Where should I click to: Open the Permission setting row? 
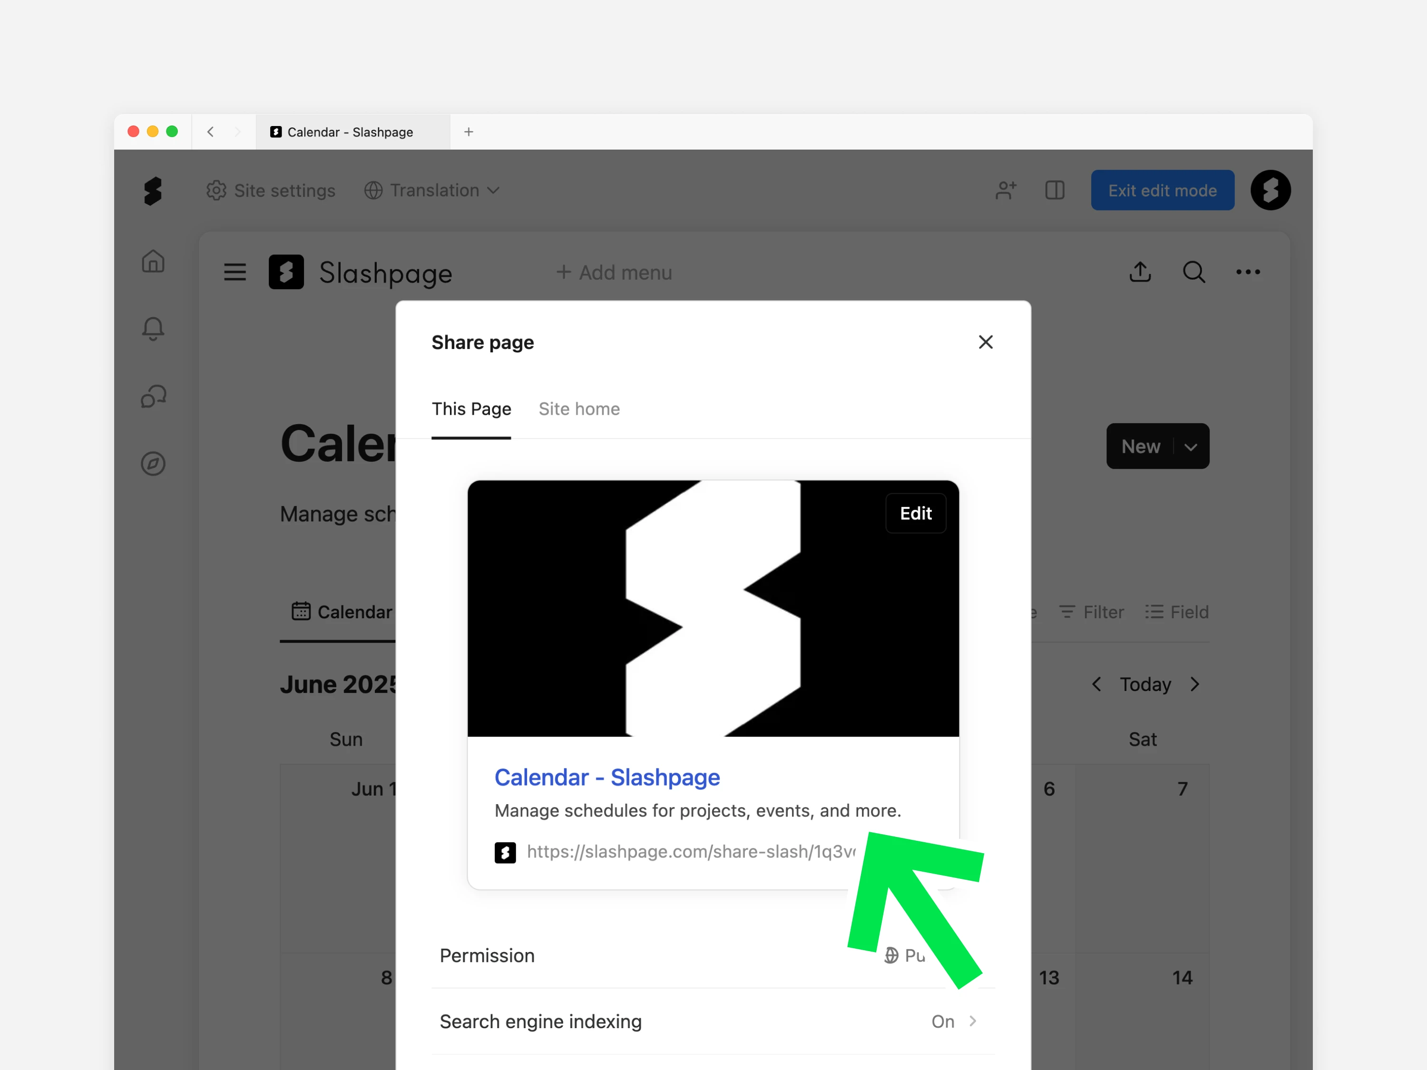[713, 955]
